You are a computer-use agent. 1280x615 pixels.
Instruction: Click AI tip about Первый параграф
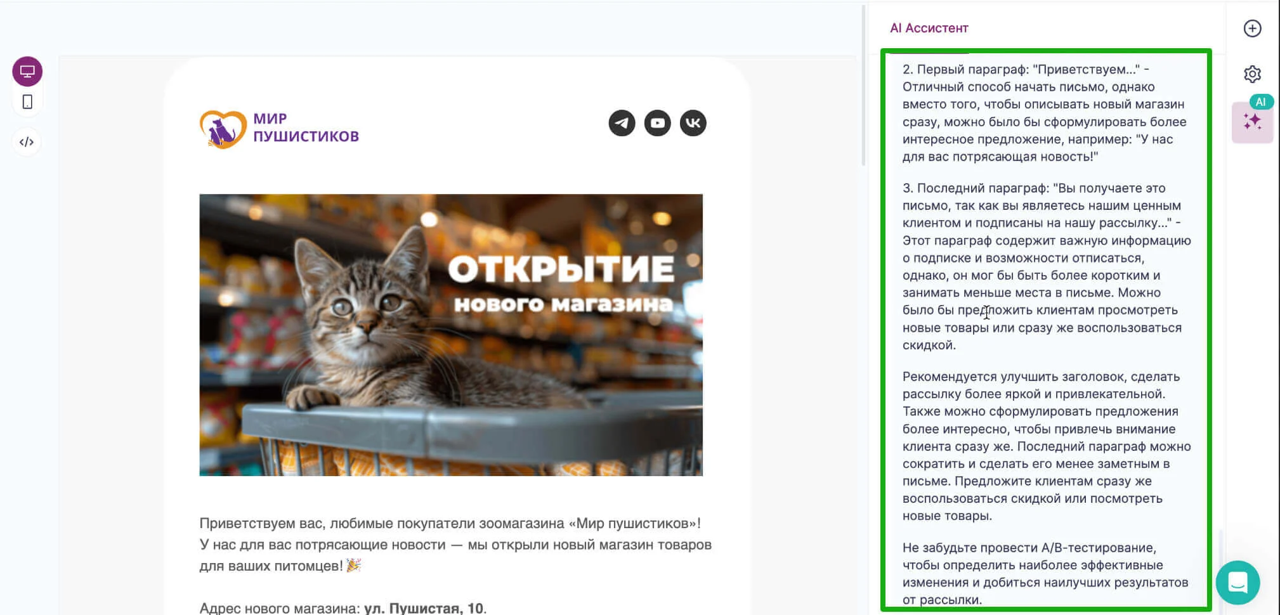pyautogui.click(x=1044, y=113)
